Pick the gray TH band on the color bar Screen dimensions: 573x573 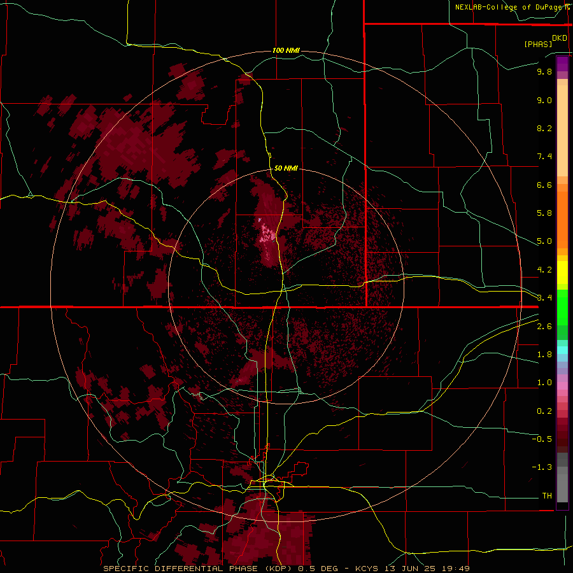pos(562,488)
